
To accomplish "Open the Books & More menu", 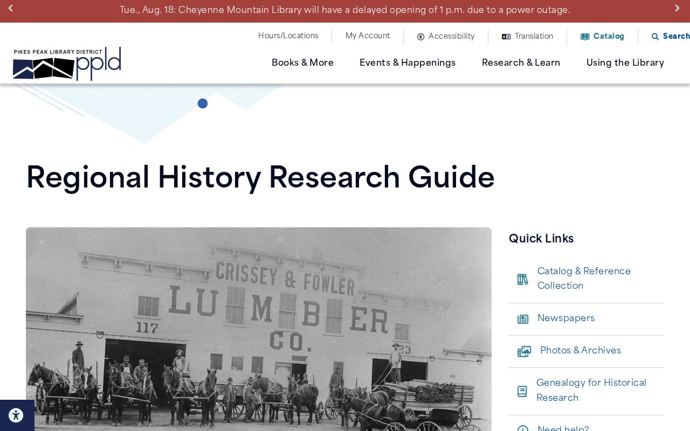I will (x=302, y=62).
